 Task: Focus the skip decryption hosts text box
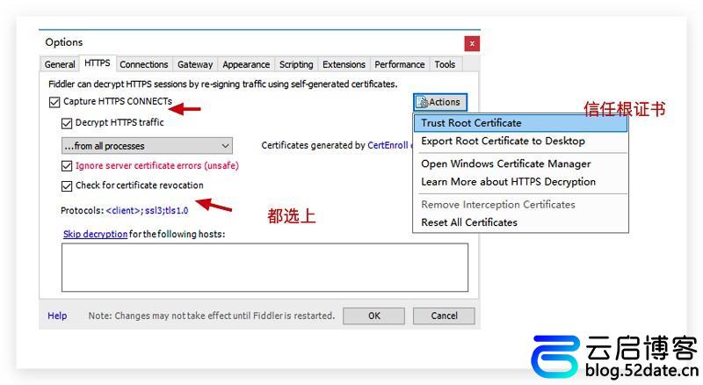coord(265,267)
